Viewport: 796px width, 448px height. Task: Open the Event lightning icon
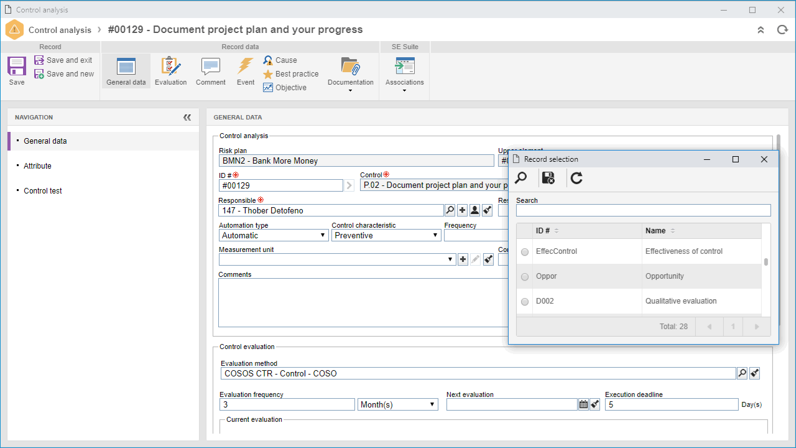(245, 66)
